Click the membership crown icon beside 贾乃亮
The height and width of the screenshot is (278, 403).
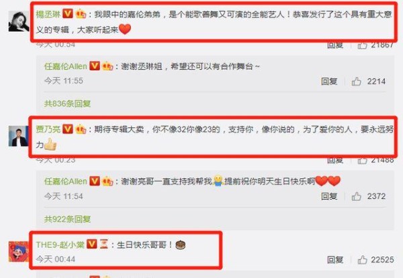pyautogui.click(x=81, y=129)
